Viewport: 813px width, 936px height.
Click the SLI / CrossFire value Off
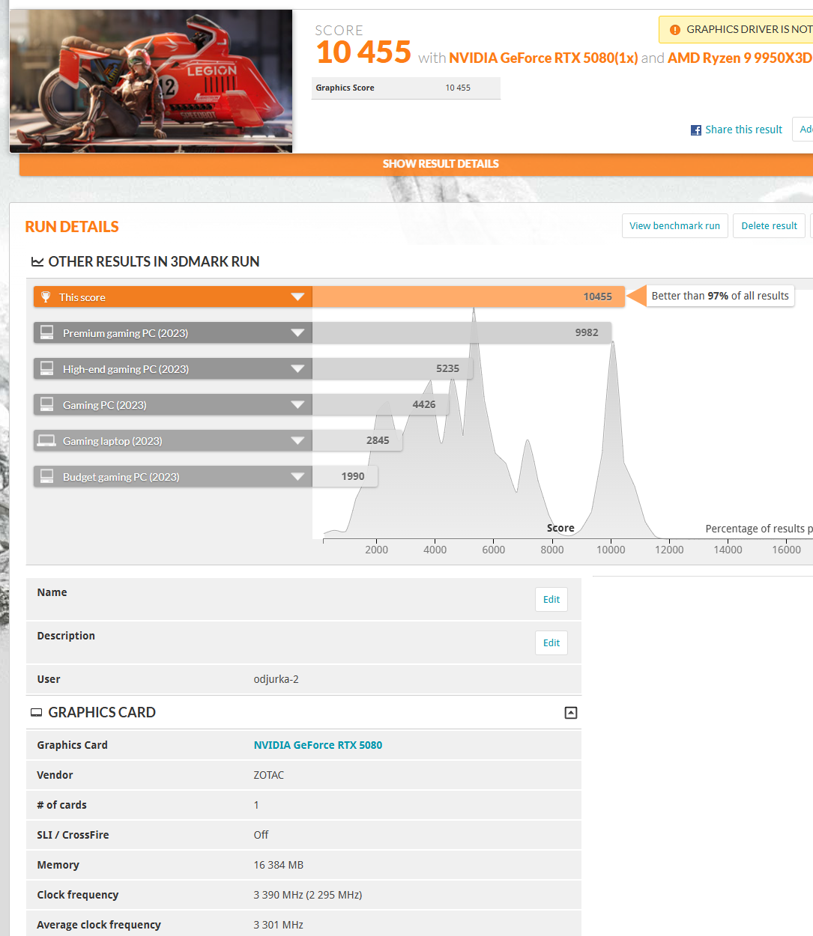pyautogui.click(x=261, y=835)
